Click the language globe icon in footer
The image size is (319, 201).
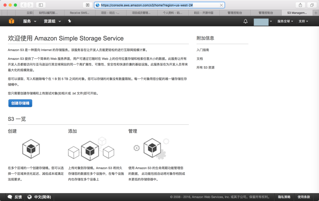pyautogui.click(x=30, y=197)
